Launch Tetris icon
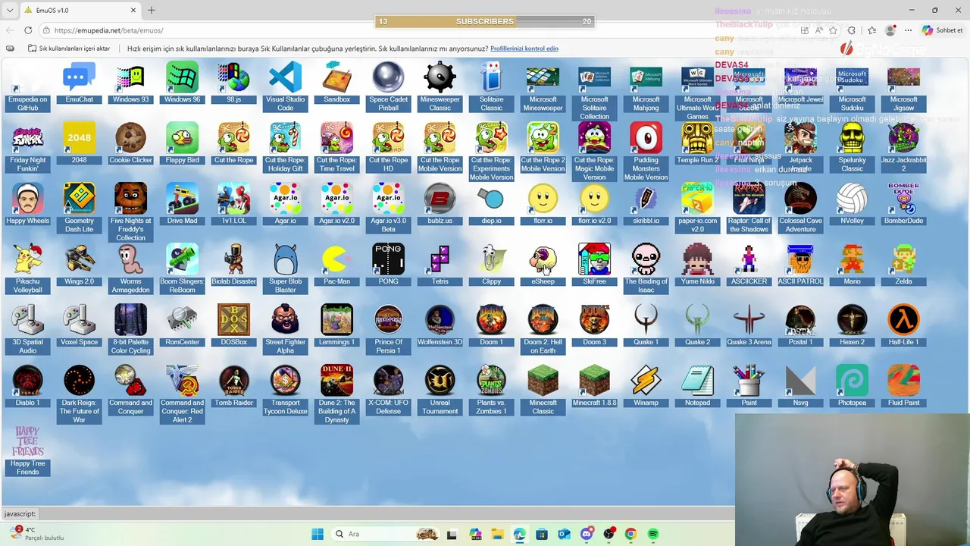The image size is (970, 546). pyautogui.click(x=440, y=265)
